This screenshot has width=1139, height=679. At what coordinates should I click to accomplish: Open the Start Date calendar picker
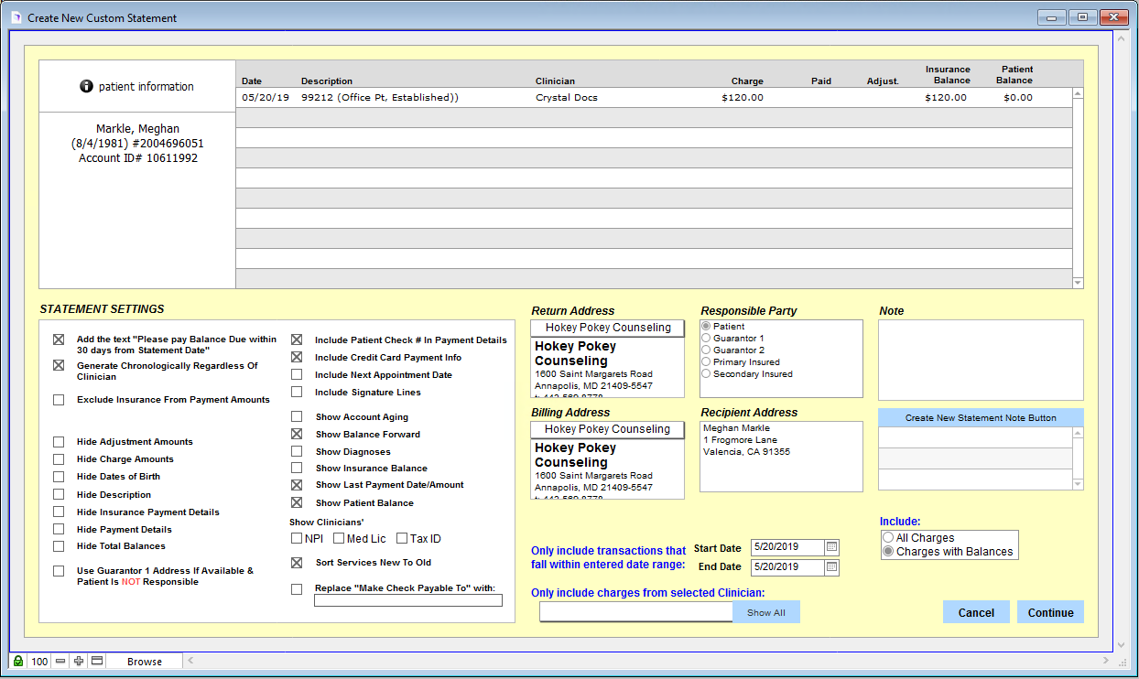point(831,547)
